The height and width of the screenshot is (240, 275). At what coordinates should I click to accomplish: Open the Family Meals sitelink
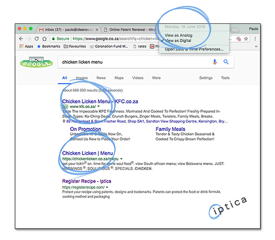[x=170, y=129]
